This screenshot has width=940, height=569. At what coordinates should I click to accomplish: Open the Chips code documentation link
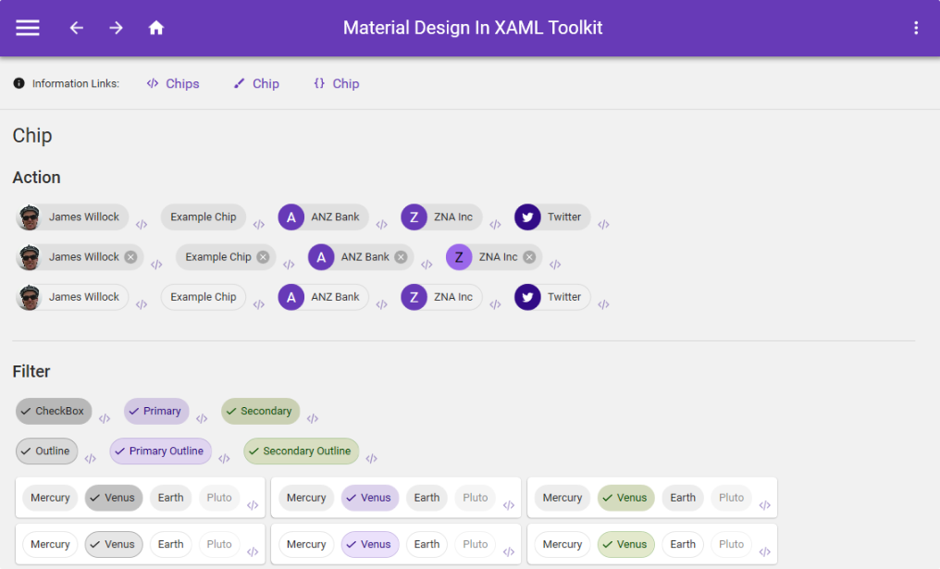173,83
